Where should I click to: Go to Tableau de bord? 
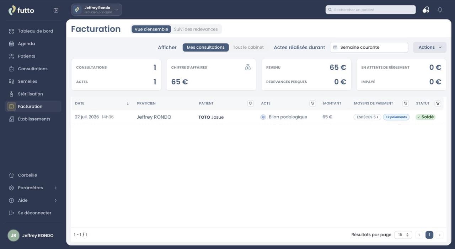[33, 31]
